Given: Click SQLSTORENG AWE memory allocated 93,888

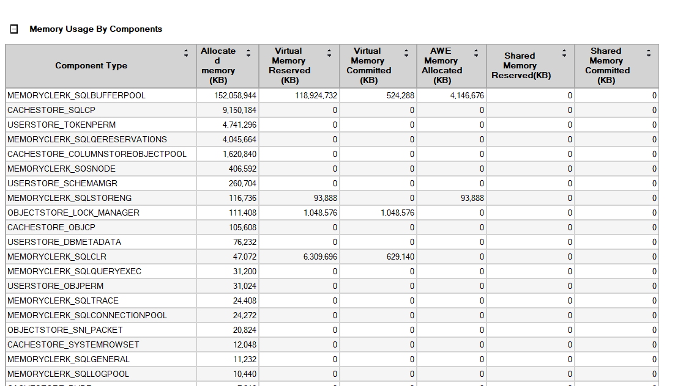Looking at the screenshot, I should point(472,198).
